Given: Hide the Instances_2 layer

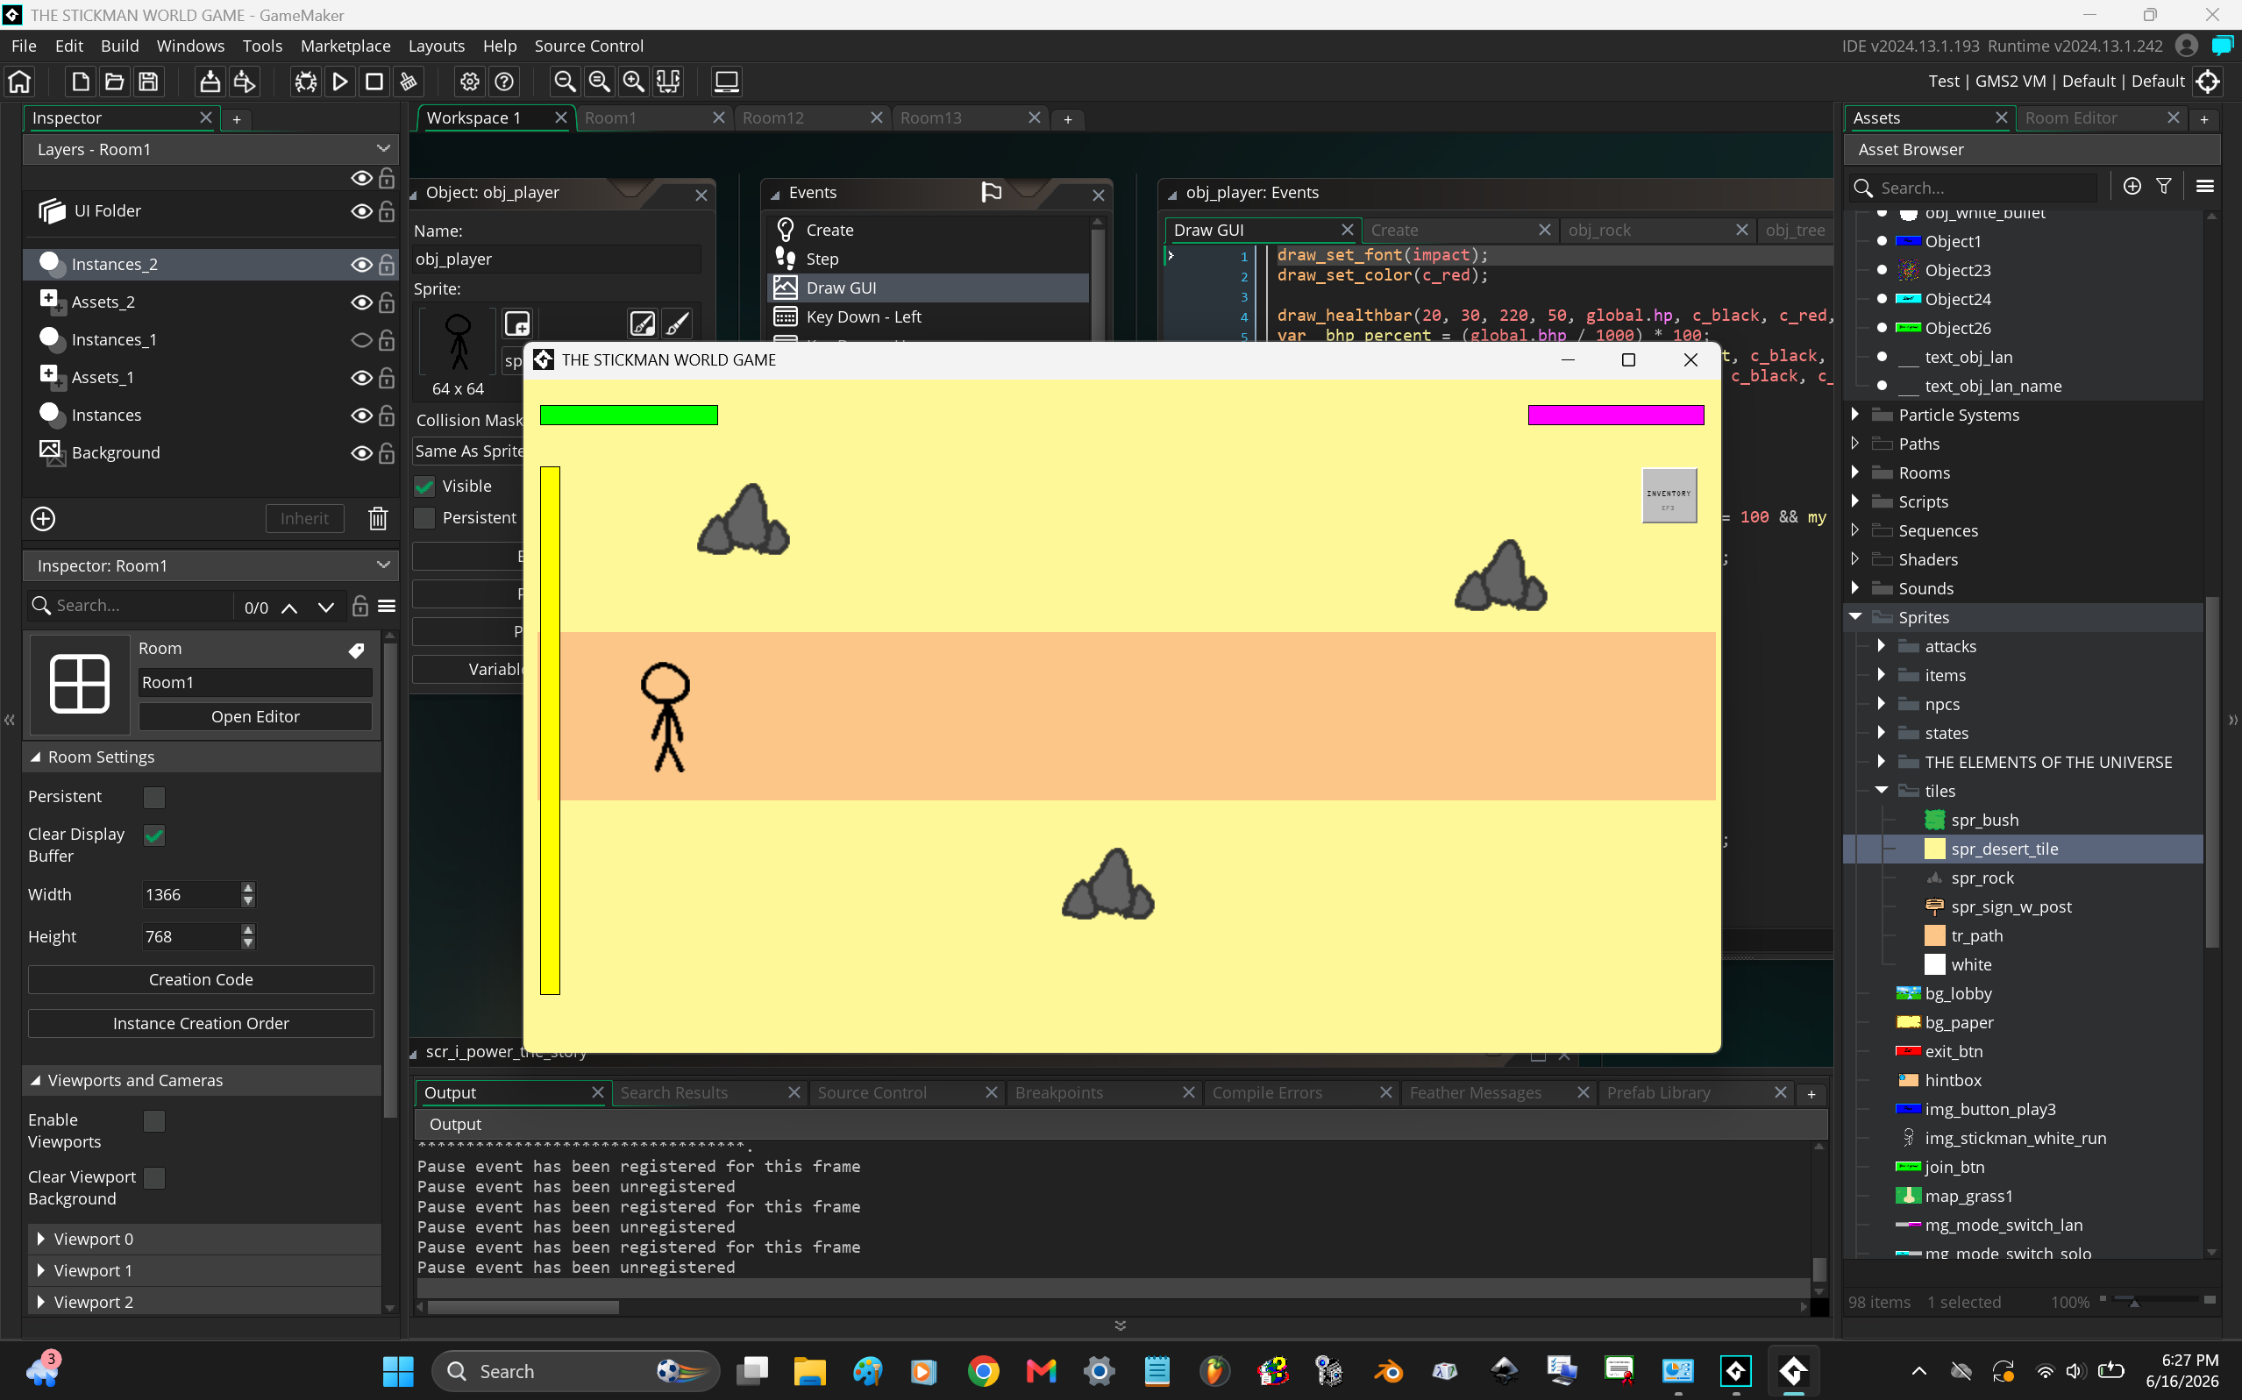Looking at the screenshot, I should click(x=361, y=265).
